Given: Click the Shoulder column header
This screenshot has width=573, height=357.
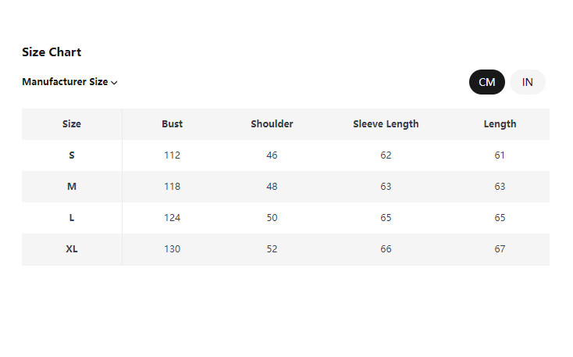Looking at the screenshot, I should 272,124.
